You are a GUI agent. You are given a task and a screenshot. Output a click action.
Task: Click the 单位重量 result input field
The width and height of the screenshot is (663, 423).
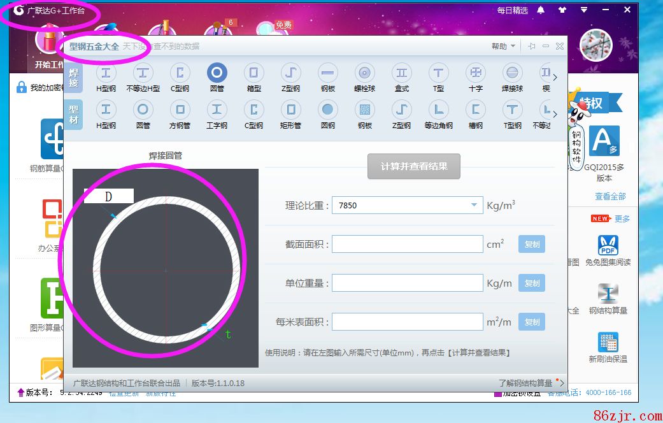coord(408,283)
